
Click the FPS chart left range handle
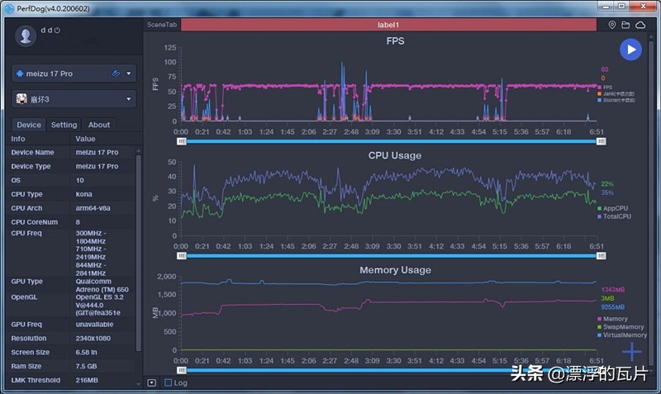point(181,141)
